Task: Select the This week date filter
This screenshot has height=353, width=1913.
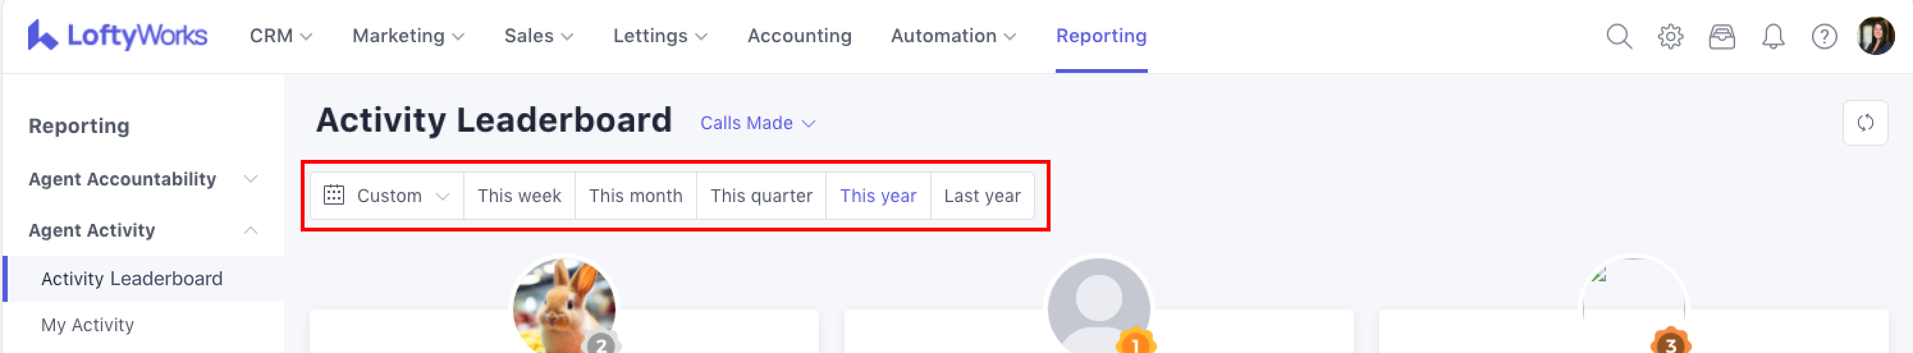Action: point(519,196)
